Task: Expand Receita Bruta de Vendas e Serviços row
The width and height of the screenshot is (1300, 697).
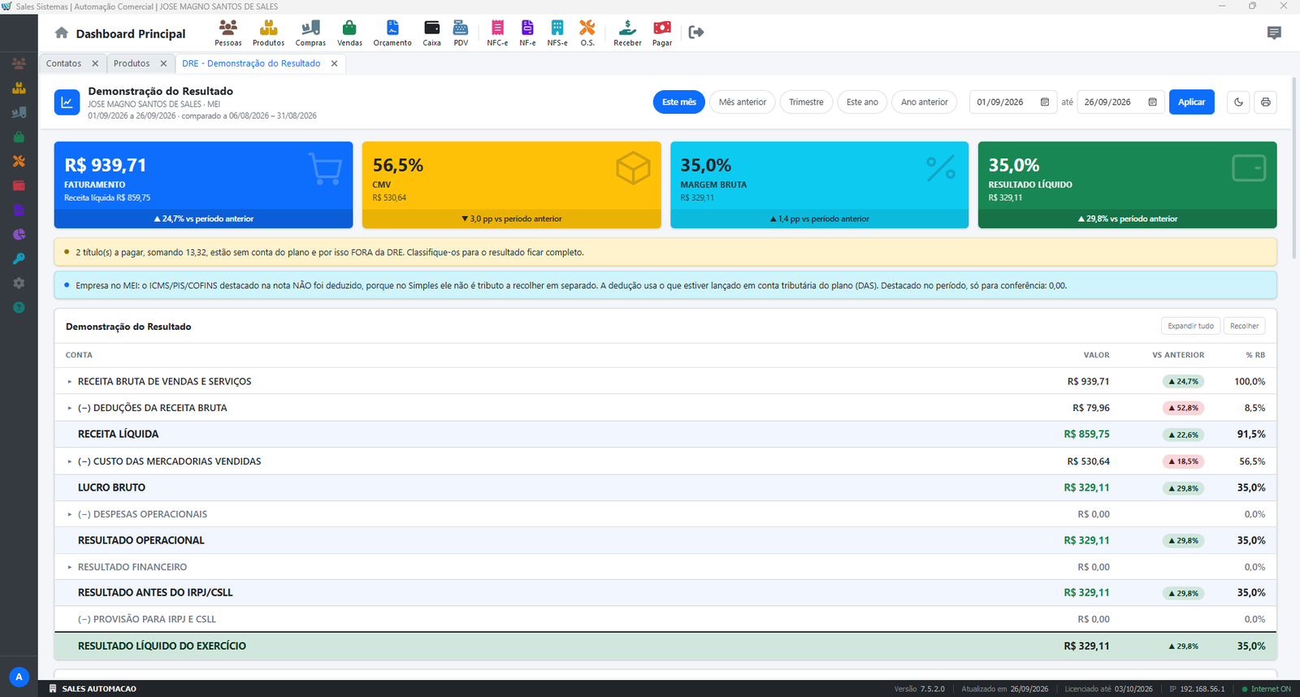Action: point(70,382)
